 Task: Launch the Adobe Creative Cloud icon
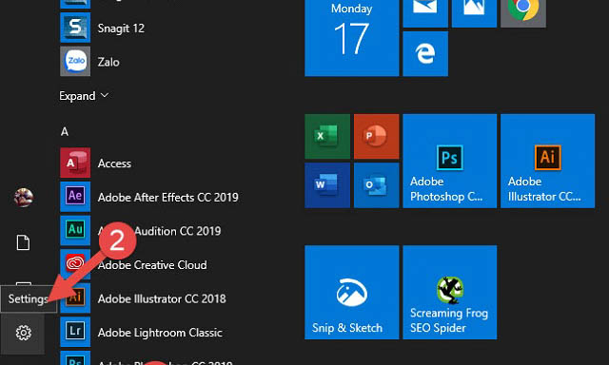click(x=75, y=264)
